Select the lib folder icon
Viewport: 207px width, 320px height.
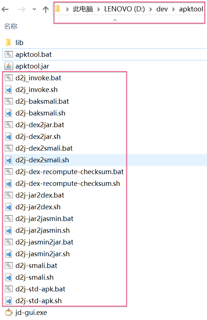[x=8, y=43]
